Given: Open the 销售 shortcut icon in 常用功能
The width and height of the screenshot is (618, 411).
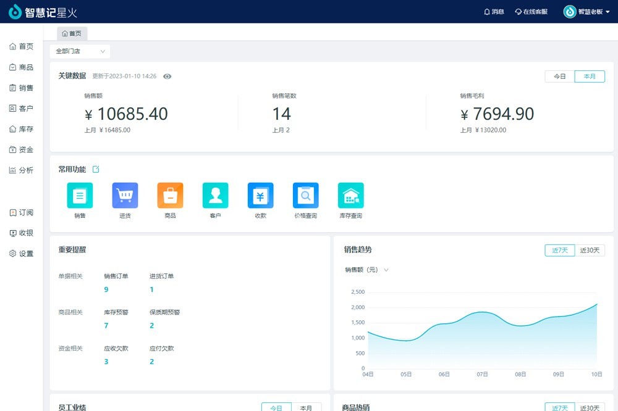Looking at the screenshot, I should coord(80,196).
